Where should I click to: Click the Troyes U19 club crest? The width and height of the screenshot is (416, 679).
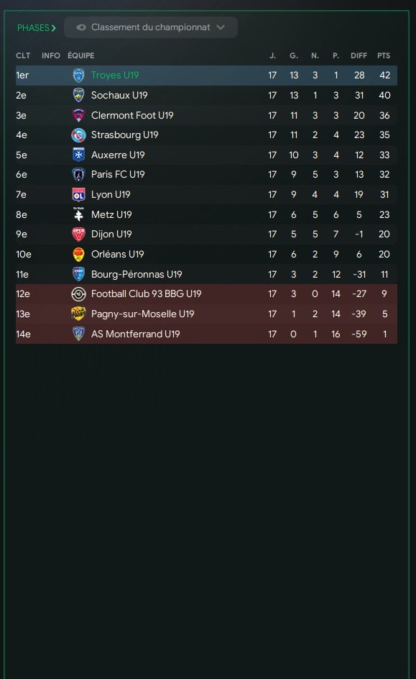click(x=78, y=76)
